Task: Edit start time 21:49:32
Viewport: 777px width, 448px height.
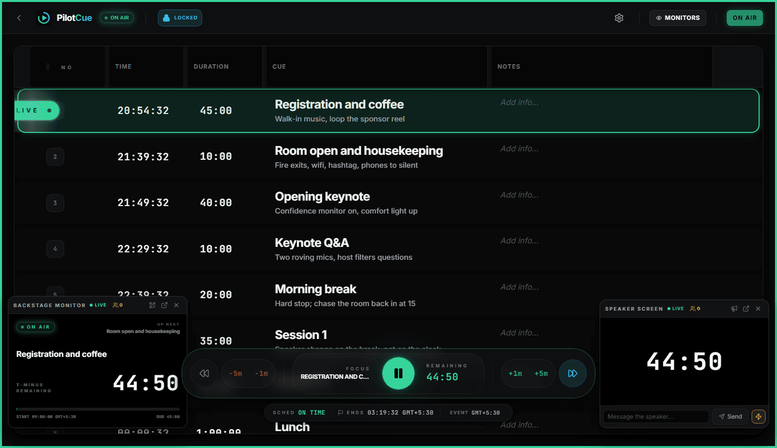Action: point(143,203)
